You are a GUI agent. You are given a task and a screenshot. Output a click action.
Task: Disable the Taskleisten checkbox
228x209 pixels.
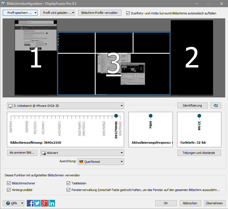point(69,183)
